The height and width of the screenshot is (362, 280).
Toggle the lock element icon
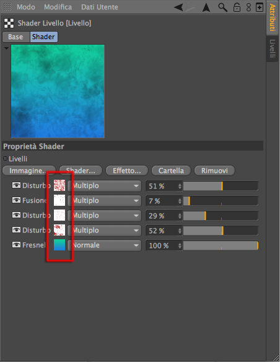click(x=237, y=7)
